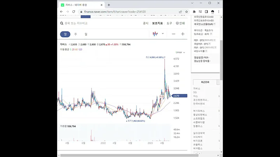Open the 도구 menu
This screenshot has width=280, height=157.
click(169, 23)
